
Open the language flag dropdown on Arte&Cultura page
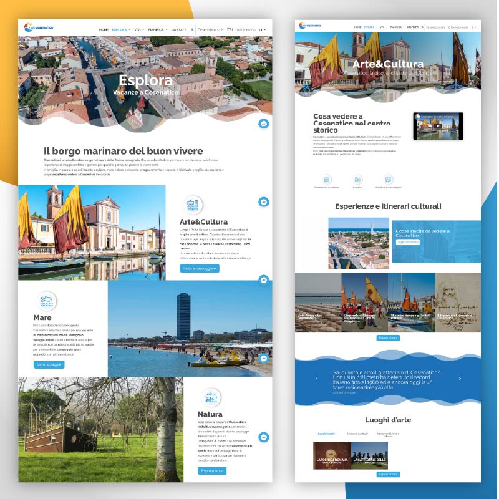coord(473,27)
